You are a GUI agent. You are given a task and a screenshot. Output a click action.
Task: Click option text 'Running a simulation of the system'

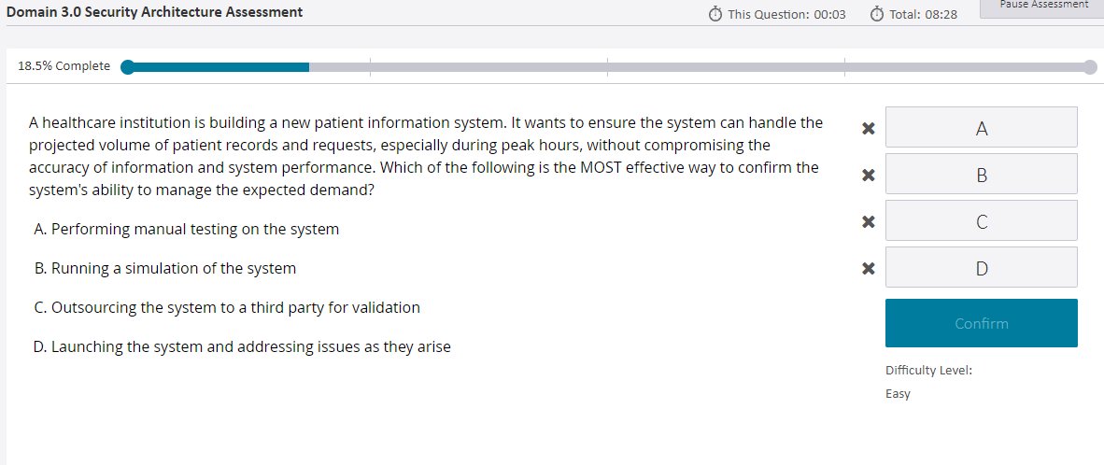click(173, 268)
